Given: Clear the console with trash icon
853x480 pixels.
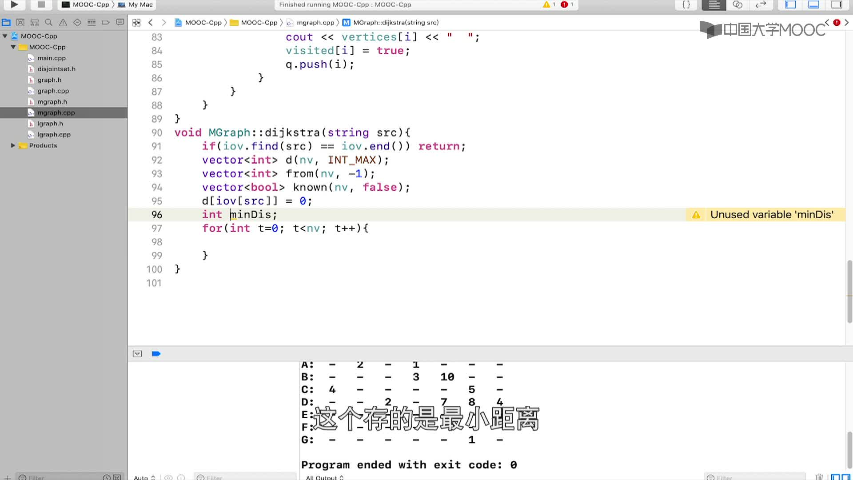Looking at the screenshot, I should [819, 477].
